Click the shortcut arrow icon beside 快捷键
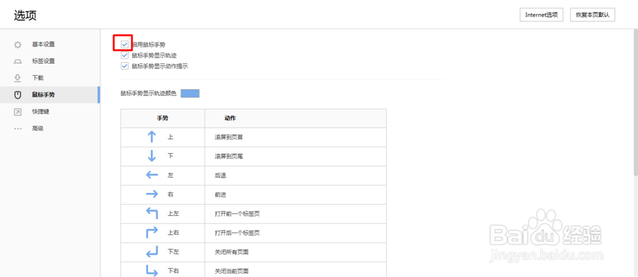The height and width of the screenshot is (277, 638). [17, 112]
